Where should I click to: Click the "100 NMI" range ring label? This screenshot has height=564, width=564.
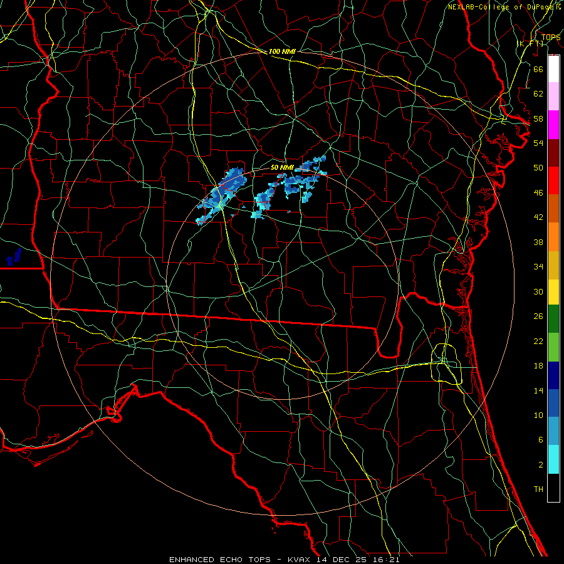[282, 52]
